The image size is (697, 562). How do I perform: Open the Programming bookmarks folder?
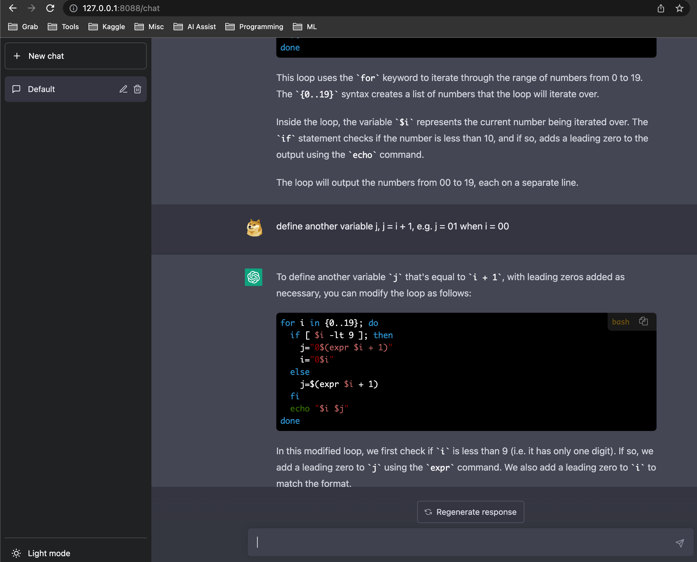tap(254, 26)
